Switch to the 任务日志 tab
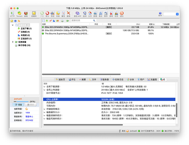189x145 pixels. (x=118, y=79)
